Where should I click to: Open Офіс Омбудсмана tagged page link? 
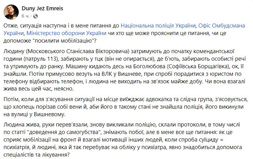[x=222, y=26]
